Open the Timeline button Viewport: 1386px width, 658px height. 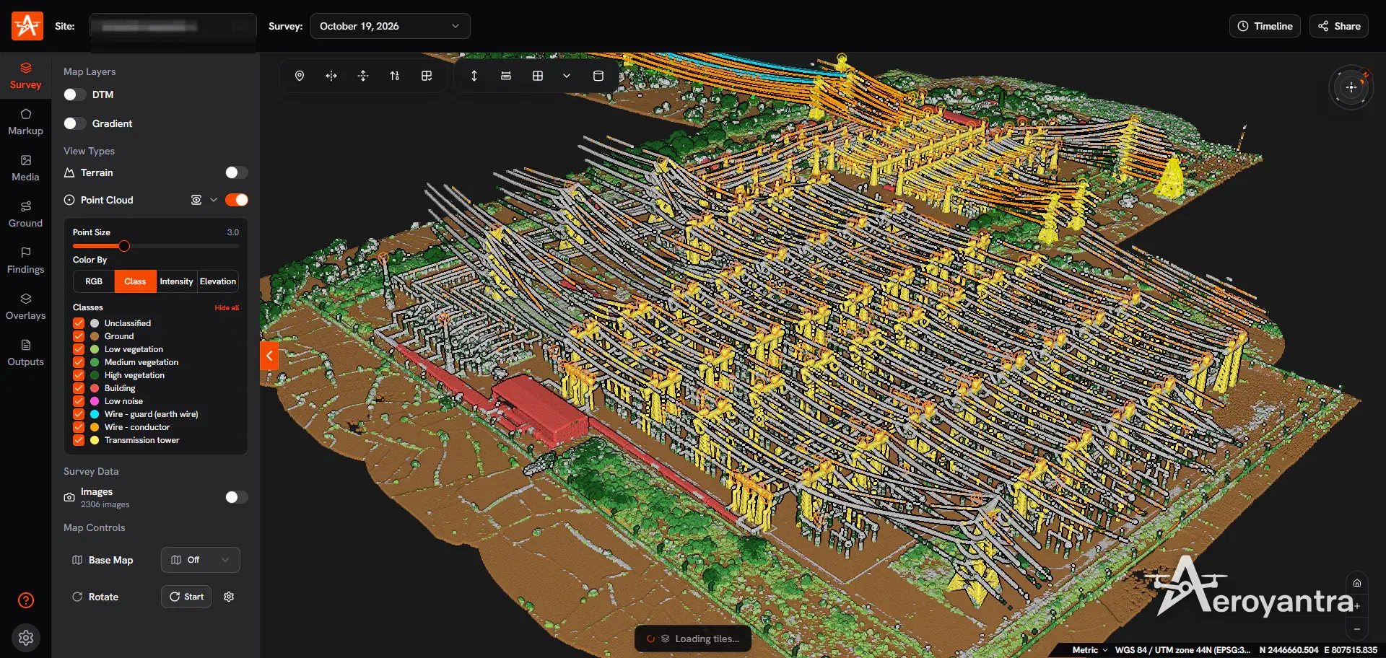pyautogui.click(x=1265, y=26)
